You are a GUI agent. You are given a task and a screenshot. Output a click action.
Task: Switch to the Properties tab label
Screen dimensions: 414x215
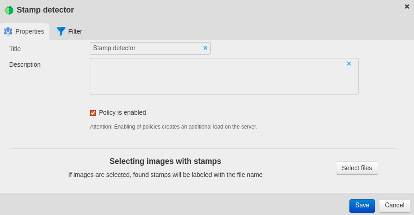pyautogui.click(x=30, y=31)
